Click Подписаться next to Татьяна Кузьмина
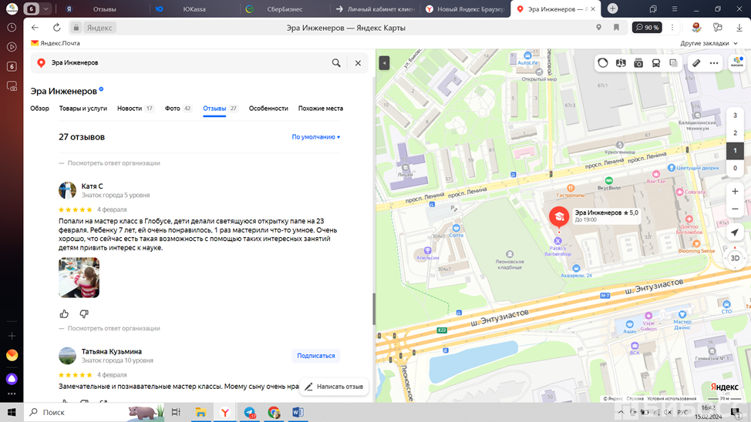The image size is (751, 422). pos(315,356)
